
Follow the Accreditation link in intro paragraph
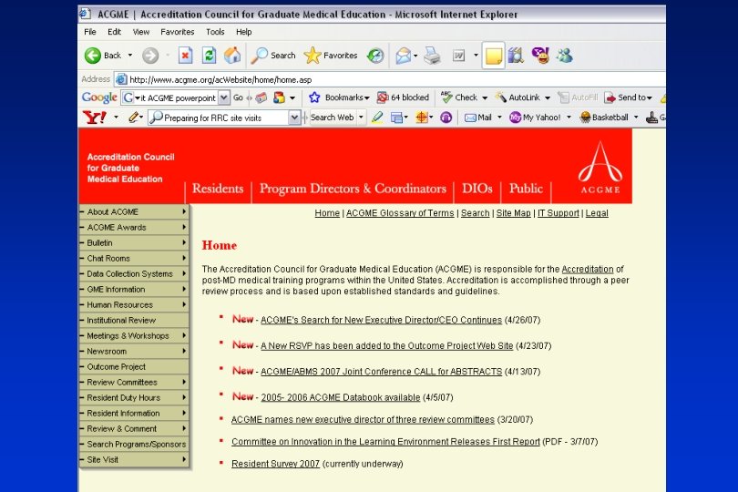[x=588, y=270]
